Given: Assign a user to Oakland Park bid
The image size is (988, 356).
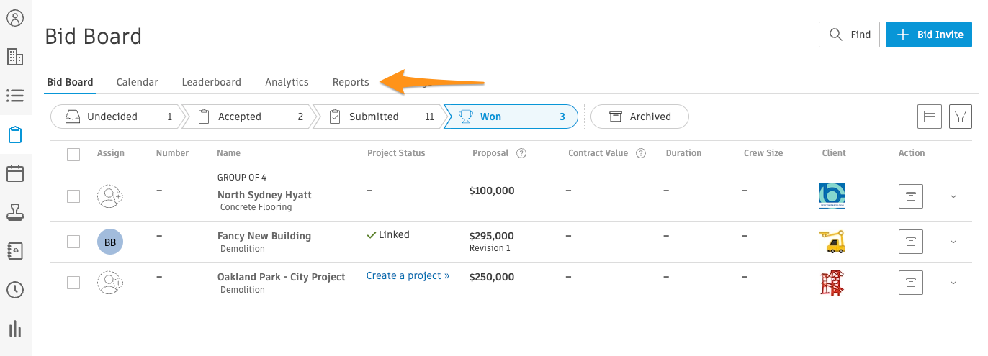Looking at the screenshot, I should coord(110,282).
